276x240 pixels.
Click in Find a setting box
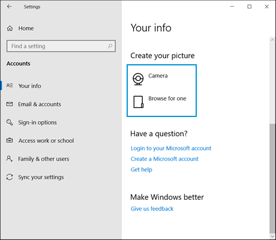click(61, 46)
